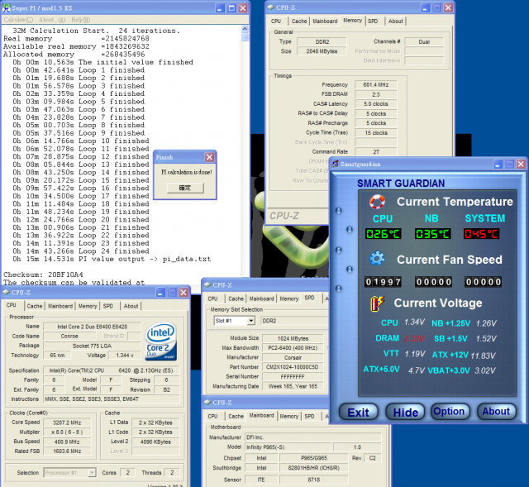
Task: Click the 01997 fan speed counter
Action: coord(383,282)
